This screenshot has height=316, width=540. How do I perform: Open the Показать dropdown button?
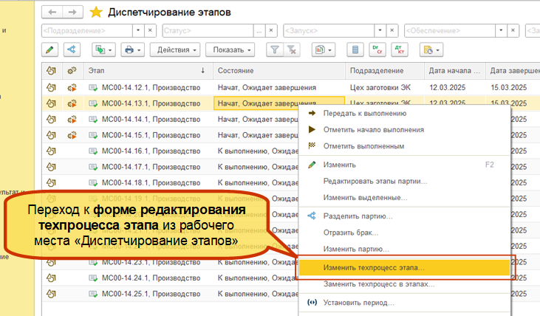[230, 50]
